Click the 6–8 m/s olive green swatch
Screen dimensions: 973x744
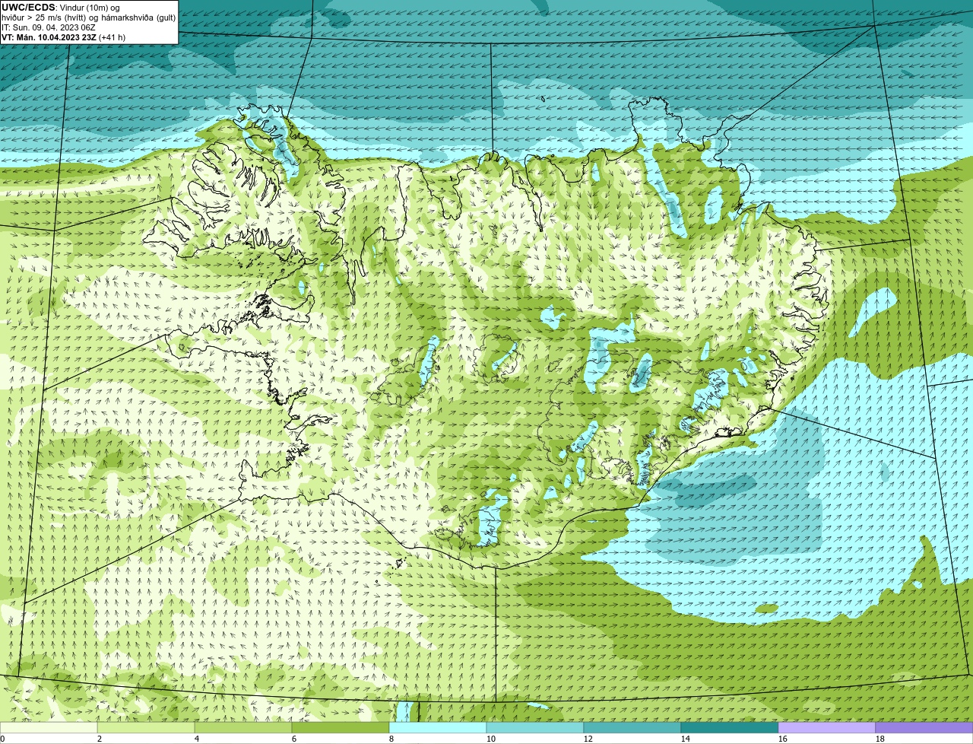pyautogui.click(x=341, y=727)
